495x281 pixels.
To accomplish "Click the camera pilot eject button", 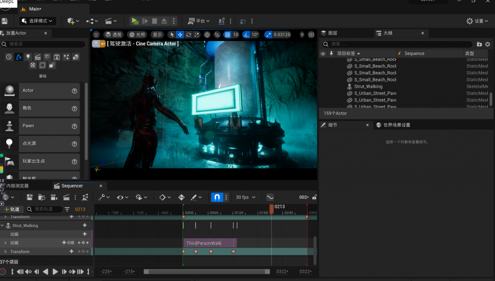I will [96, 44].
